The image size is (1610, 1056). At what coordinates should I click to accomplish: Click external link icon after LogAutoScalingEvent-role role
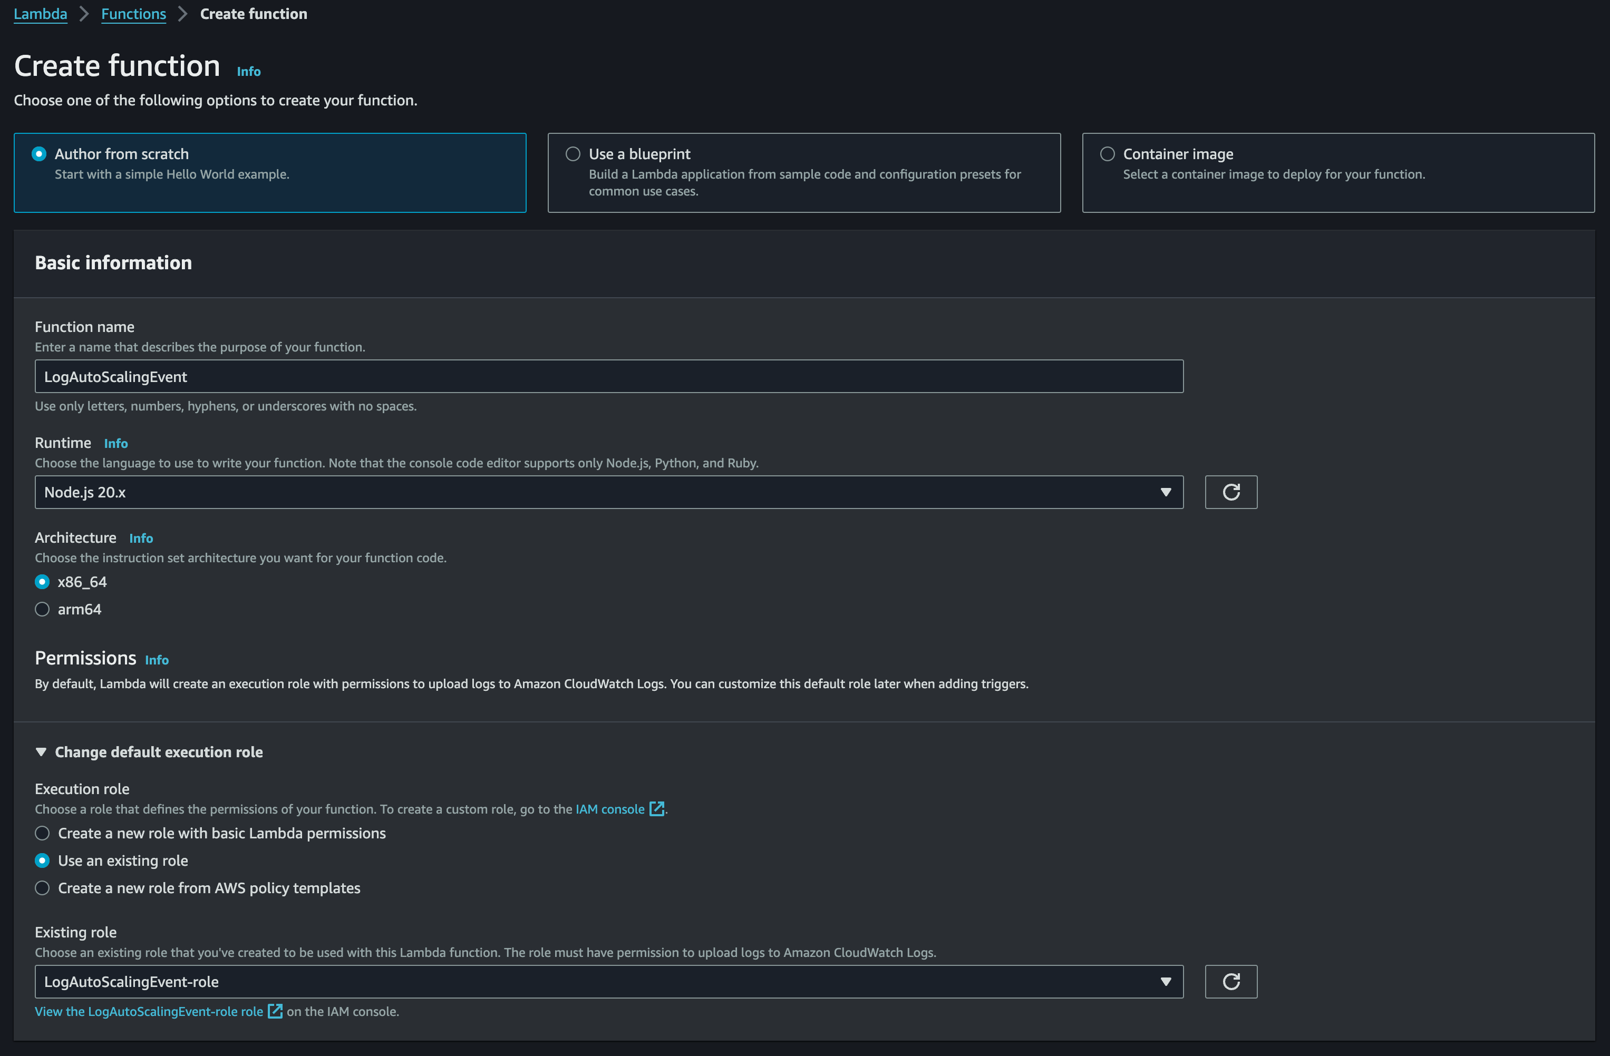(275, 1011)
